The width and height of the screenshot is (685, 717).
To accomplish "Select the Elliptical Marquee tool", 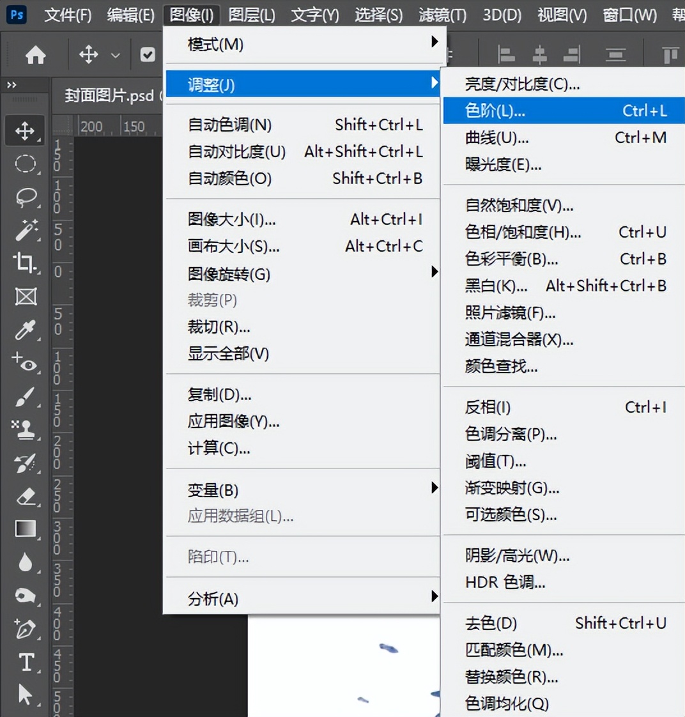I will pos(25,164).
